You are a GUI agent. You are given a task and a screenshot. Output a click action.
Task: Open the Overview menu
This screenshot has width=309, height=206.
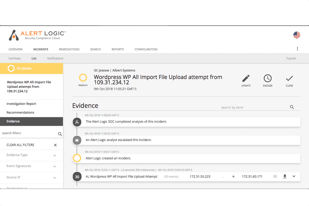[x=15, y=49]
